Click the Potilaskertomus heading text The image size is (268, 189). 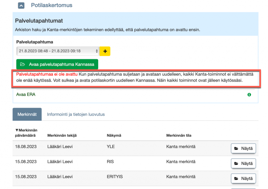tap(52, 5)
